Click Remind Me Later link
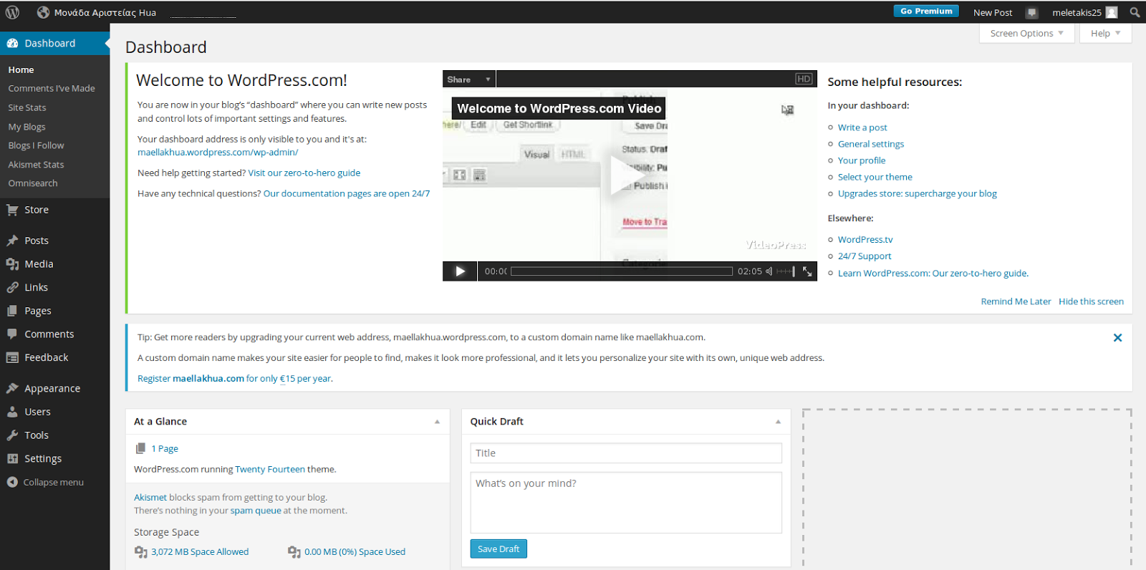 pyautogui.click(x=1016, y=301)
